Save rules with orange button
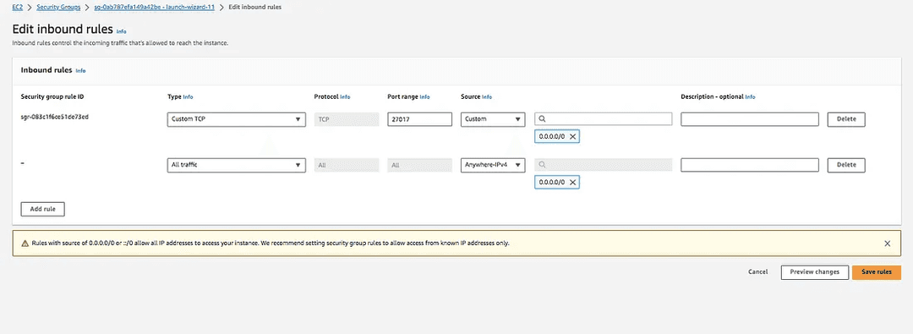The image size is (913, 334). tap(877, 272)
